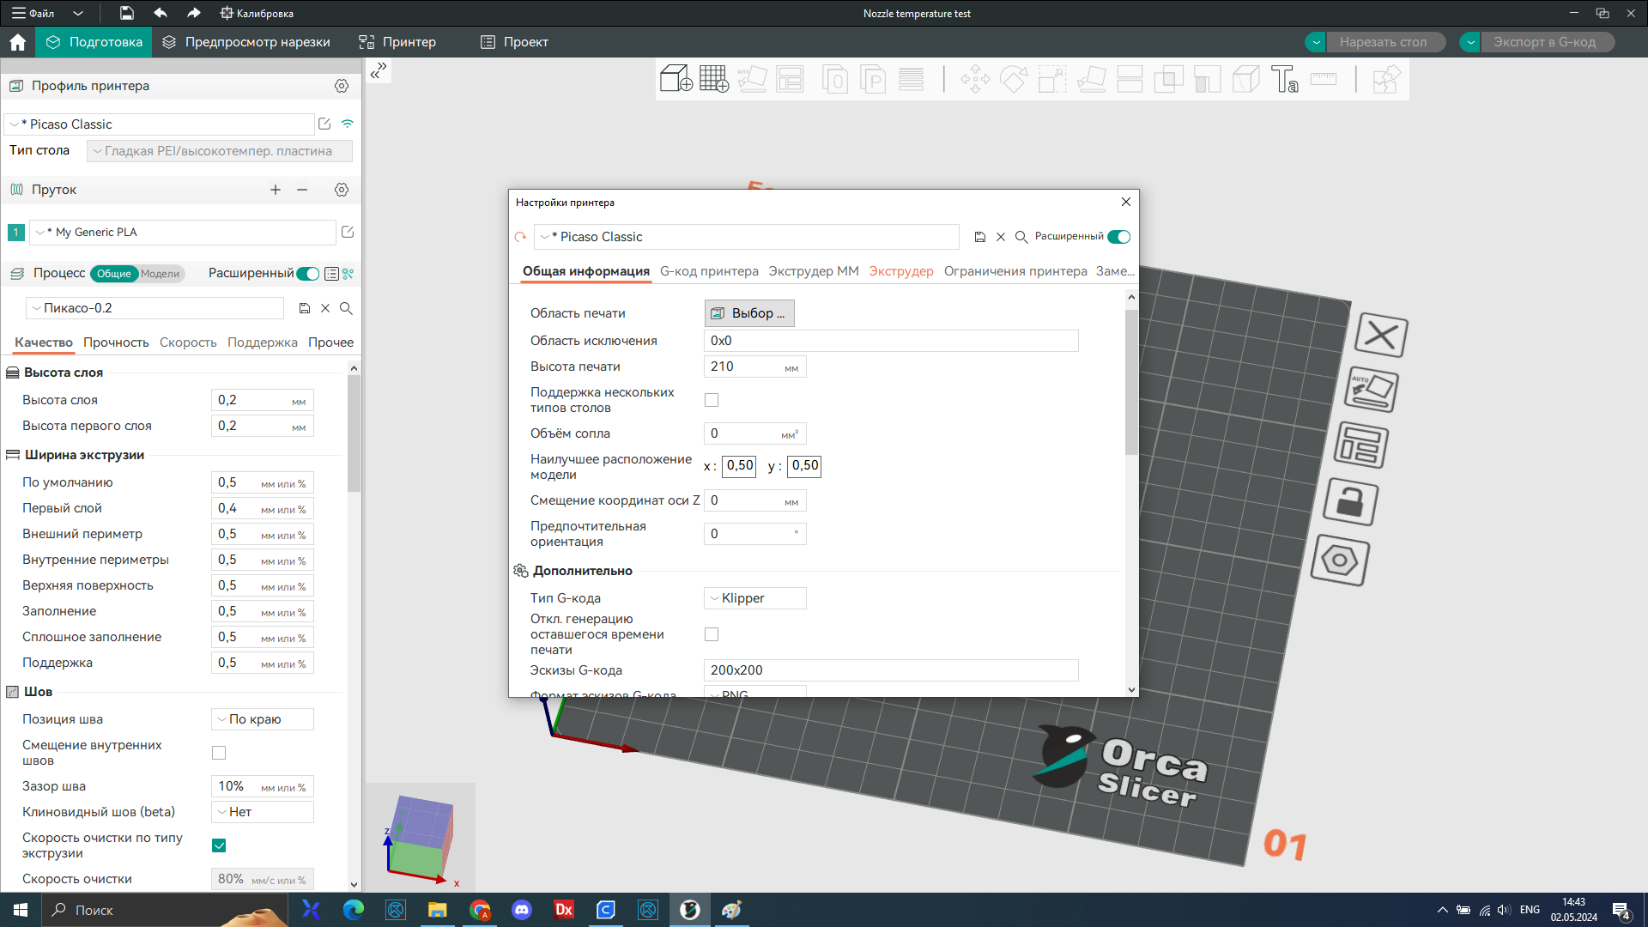Open the seam position dropdown
The width and height of the screenshot is (1648, 927).
262,719
